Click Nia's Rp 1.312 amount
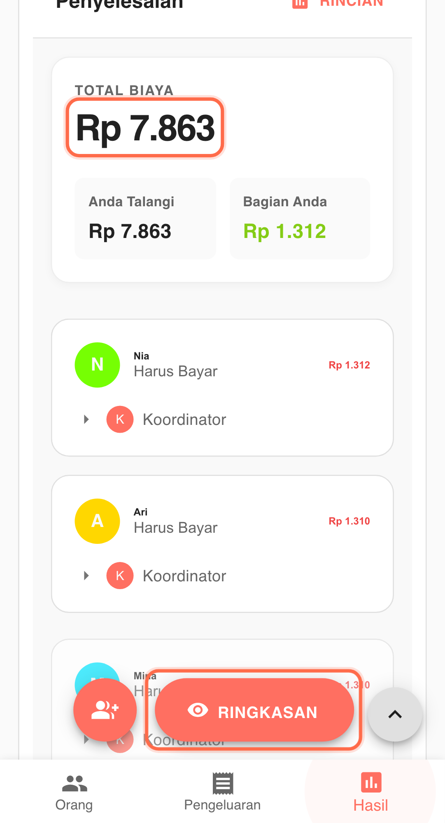The image size is (445, 823). click(349, 365)
